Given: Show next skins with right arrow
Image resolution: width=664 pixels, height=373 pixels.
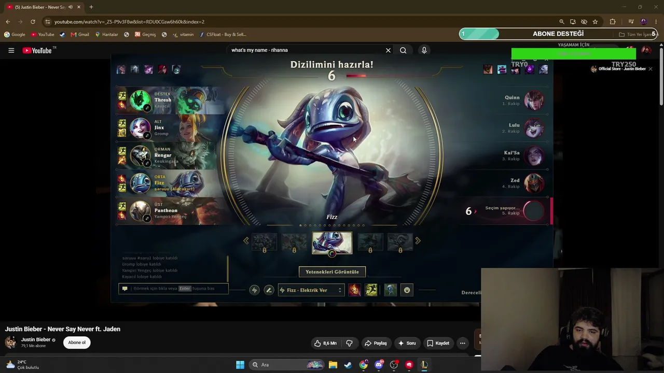Looking at the screenshot, I should pos(418,240).
